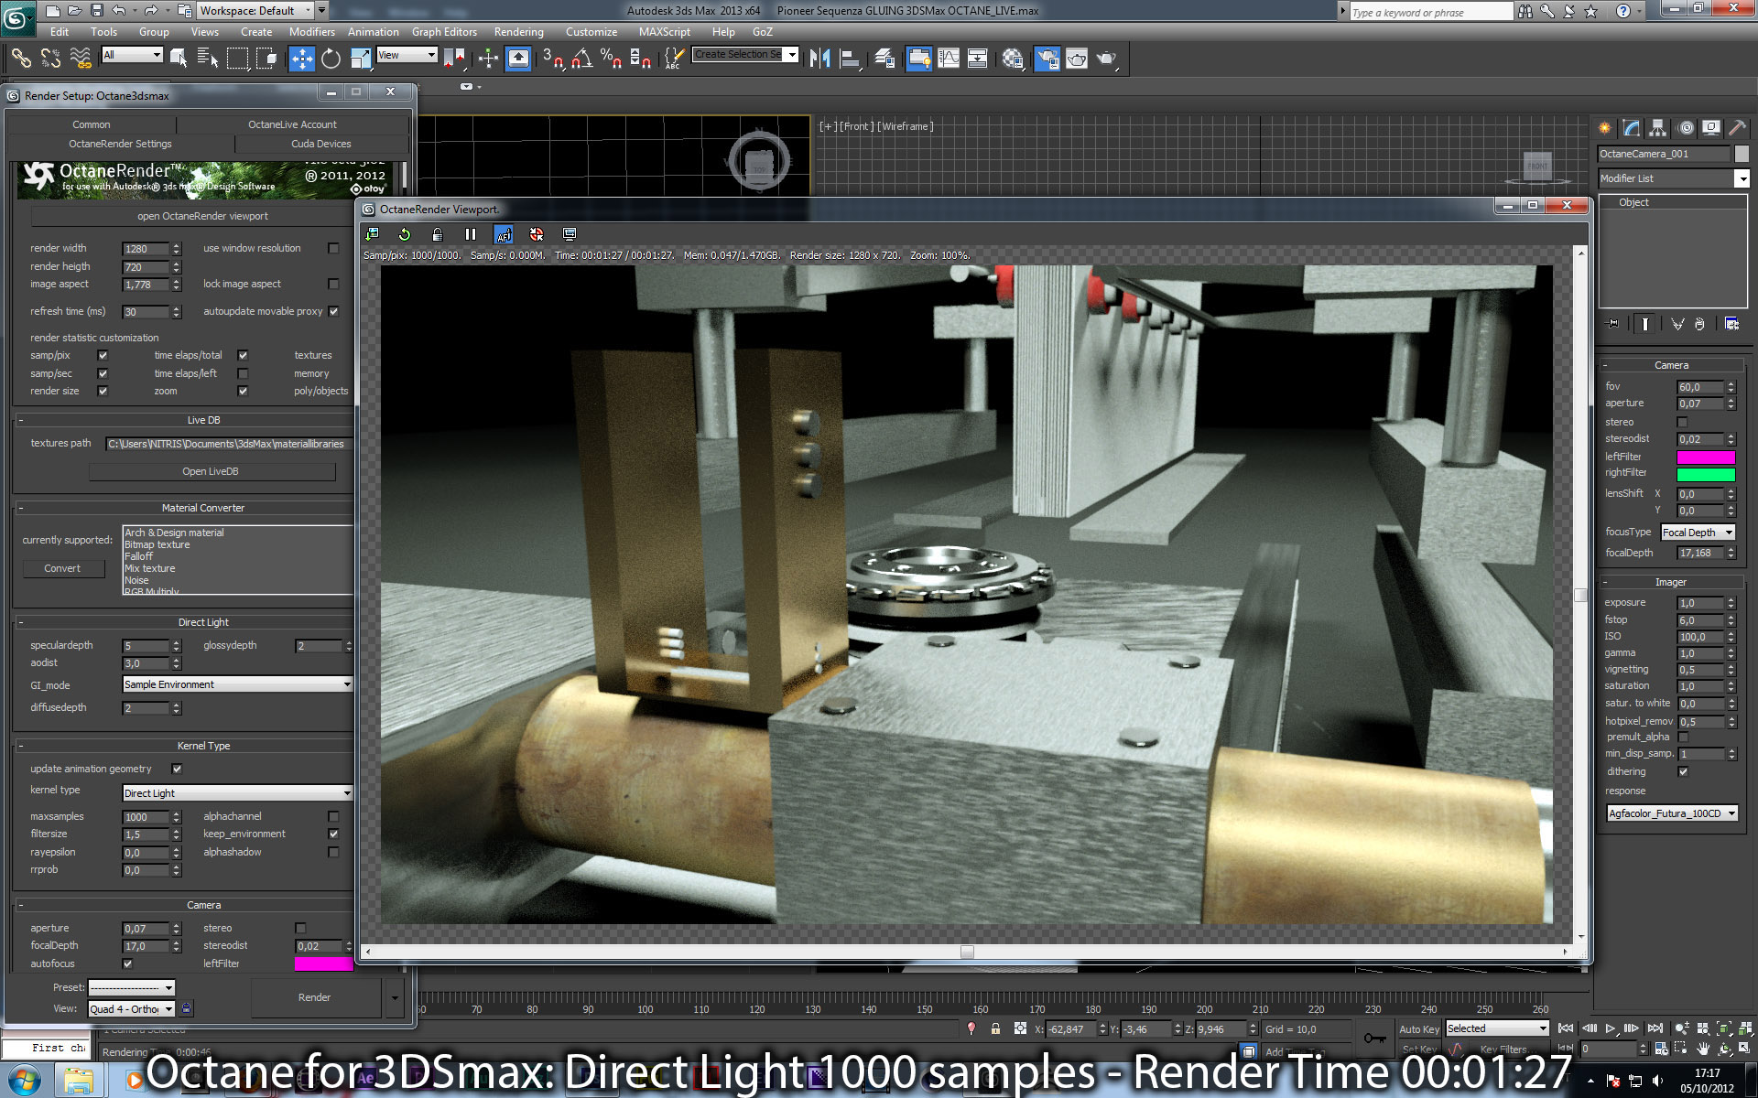The height and width of the screenshot is (1098, 1758).
Task: Disable the keep_environment checkbox
Action: point(333,834)
